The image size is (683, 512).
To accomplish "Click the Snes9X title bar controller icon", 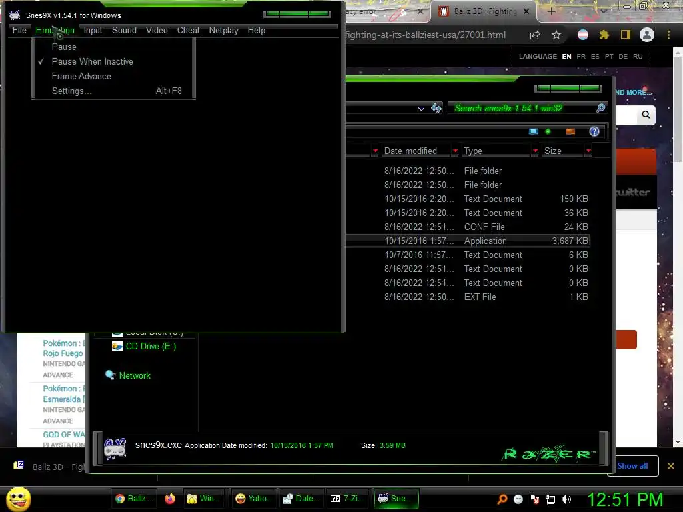I will (x=15, y=15).
